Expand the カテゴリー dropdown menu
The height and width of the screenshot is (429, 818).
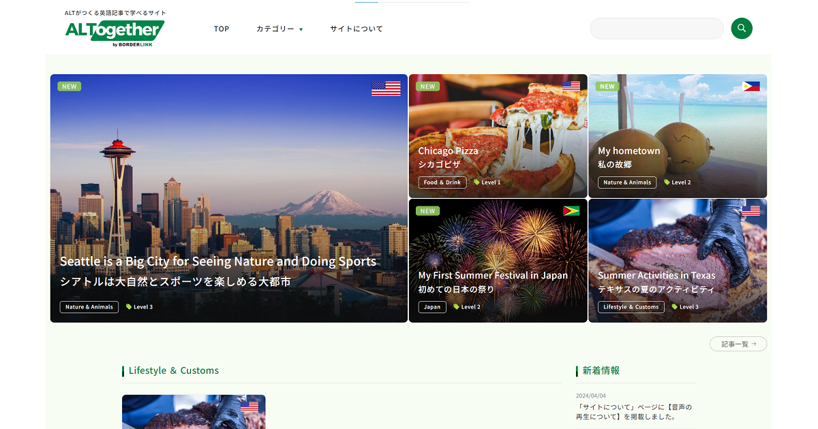coord(279,29)
